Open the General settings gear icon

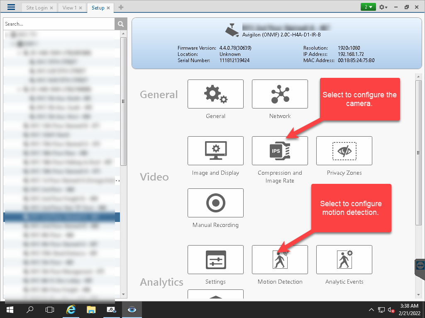tap(215, 94)
